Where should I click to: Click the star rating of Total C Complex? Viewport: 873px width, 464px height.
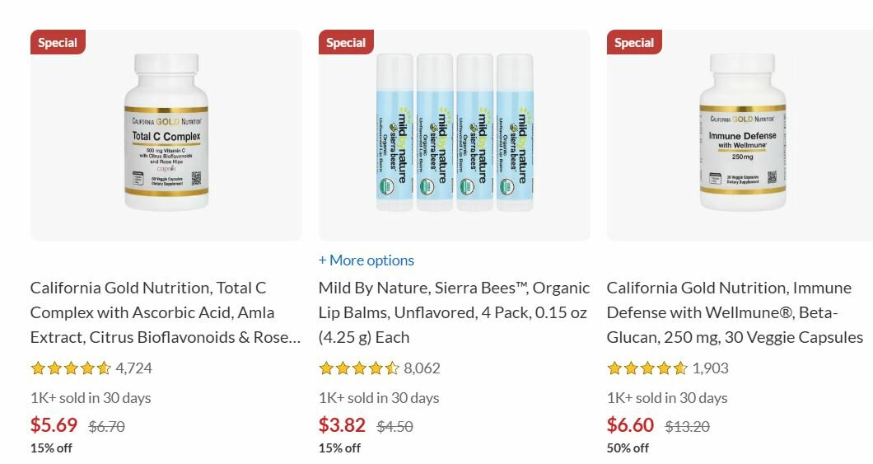tap(70, 368)
